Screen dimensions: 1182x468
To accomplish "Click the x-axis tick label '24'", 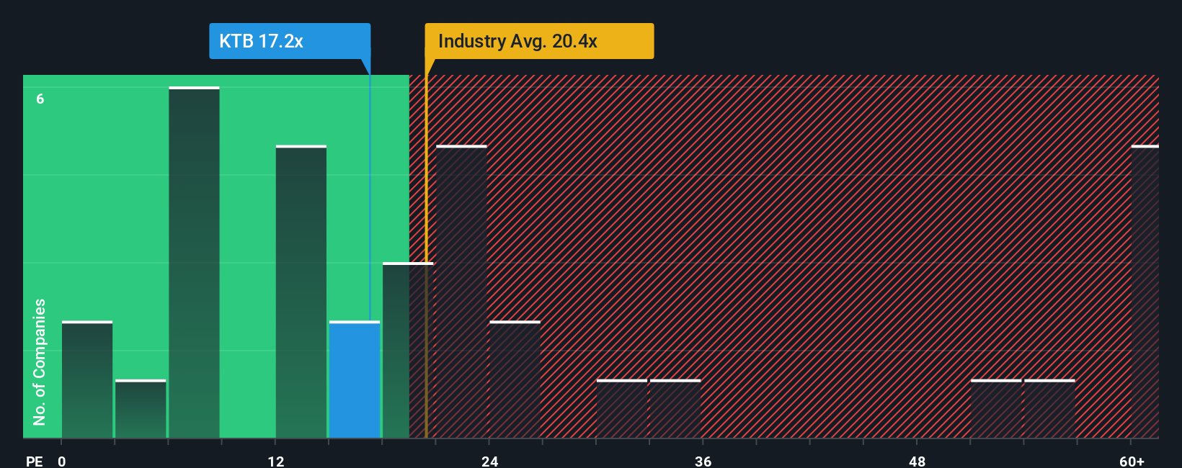I will 490,461.
